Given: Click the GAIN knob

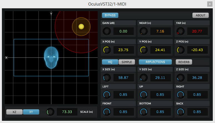Looking at the screenshot, I should [x=107, y=31].
